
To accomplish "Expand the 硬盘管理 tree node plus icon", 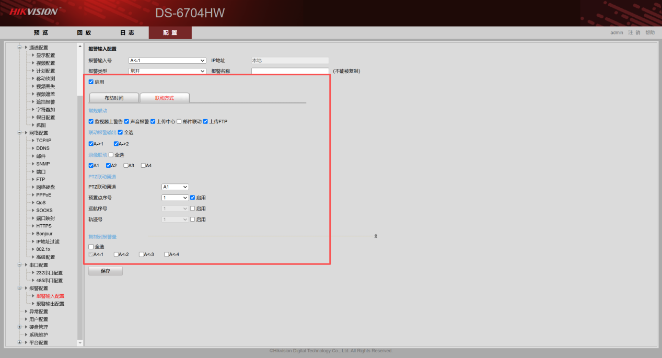I will [x=20, y=327].
